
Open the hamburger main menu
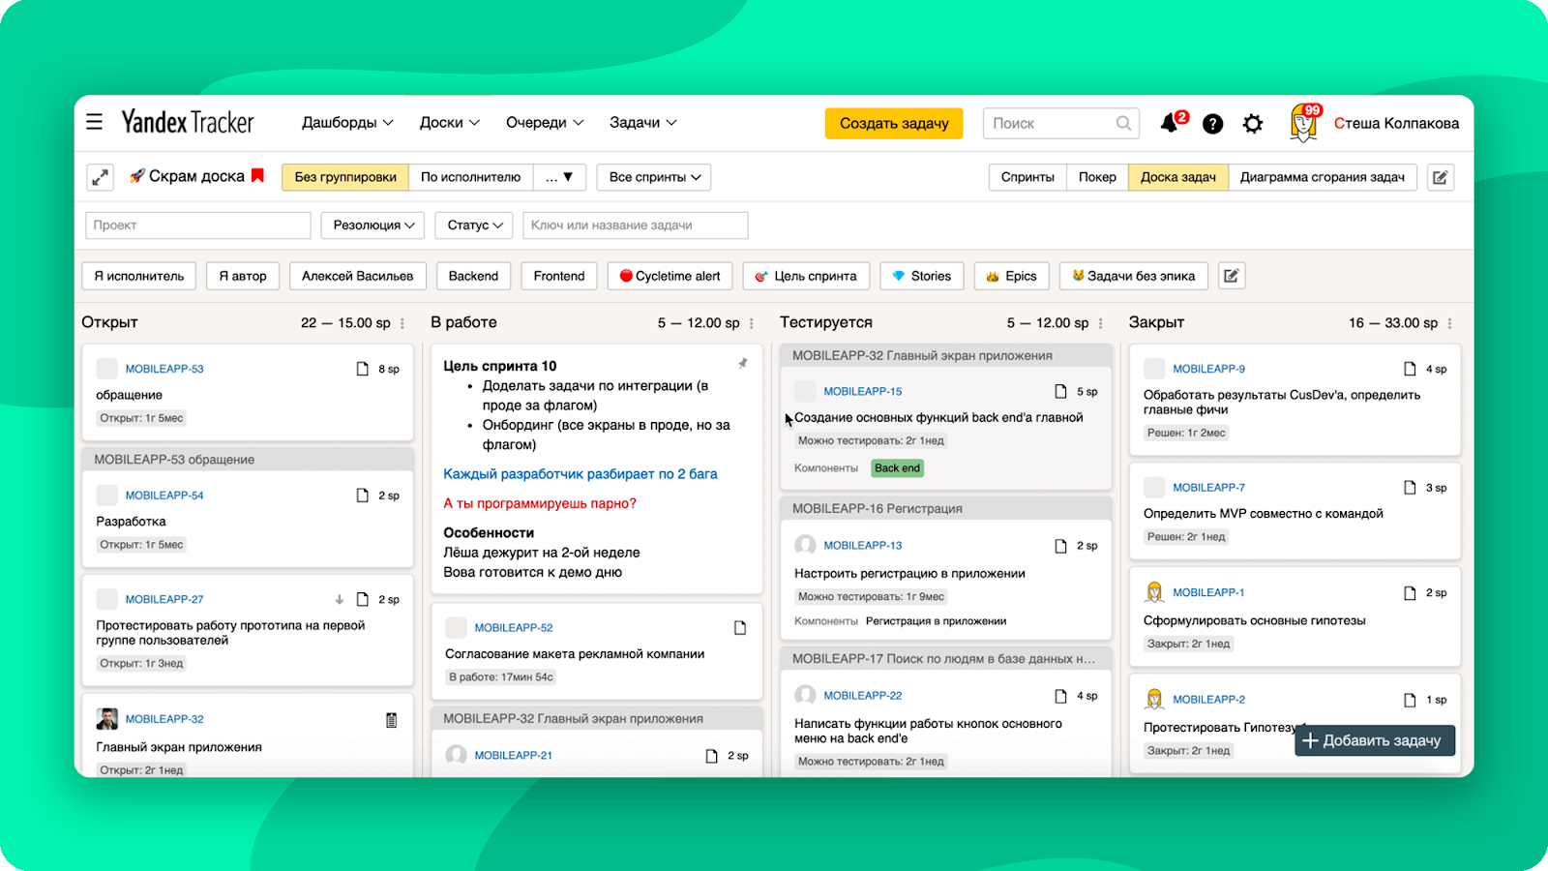pyautogui.click(x=94, y=122)
